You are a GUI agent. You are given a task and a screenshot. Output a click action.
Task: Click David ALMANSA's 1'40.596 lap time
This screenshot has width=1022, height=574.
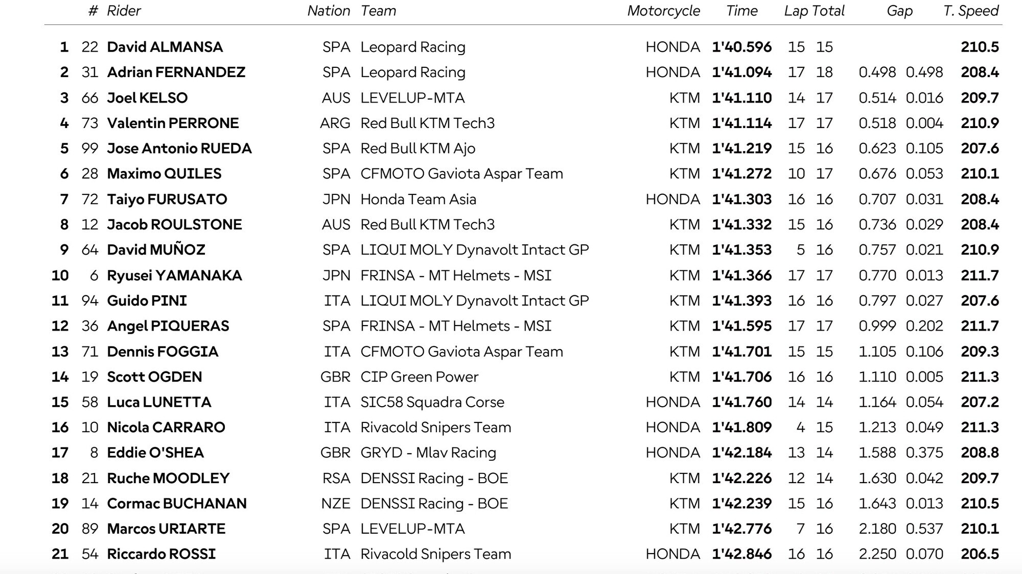(741, 47)
